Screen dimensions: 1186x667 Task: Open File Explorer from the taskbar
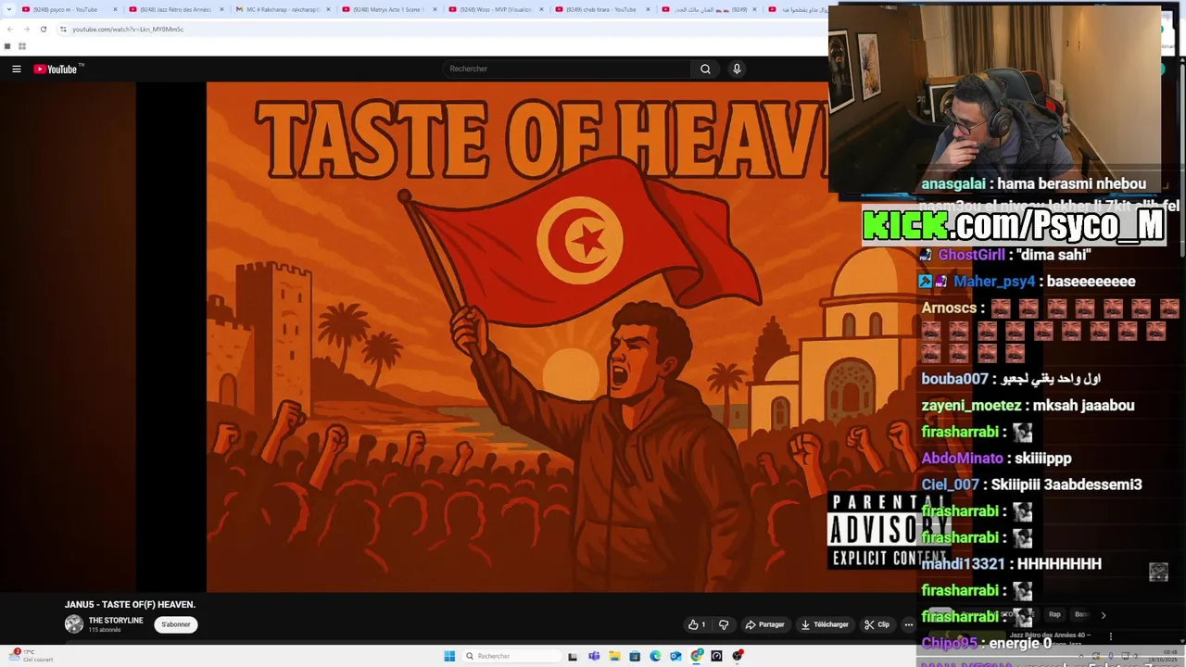click(x=614, y=656)
